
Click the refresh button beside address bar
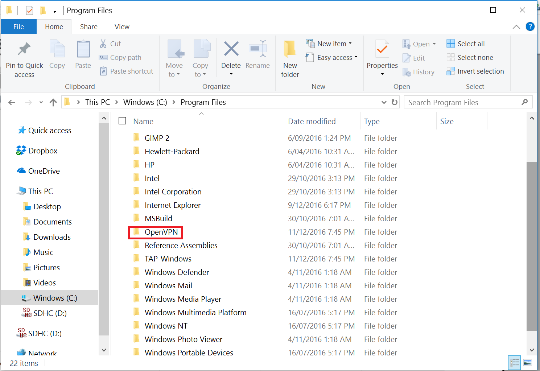[x=395, y=102]
